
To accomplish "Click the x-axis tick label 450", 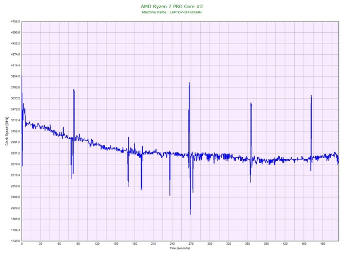I will [304, 244].
